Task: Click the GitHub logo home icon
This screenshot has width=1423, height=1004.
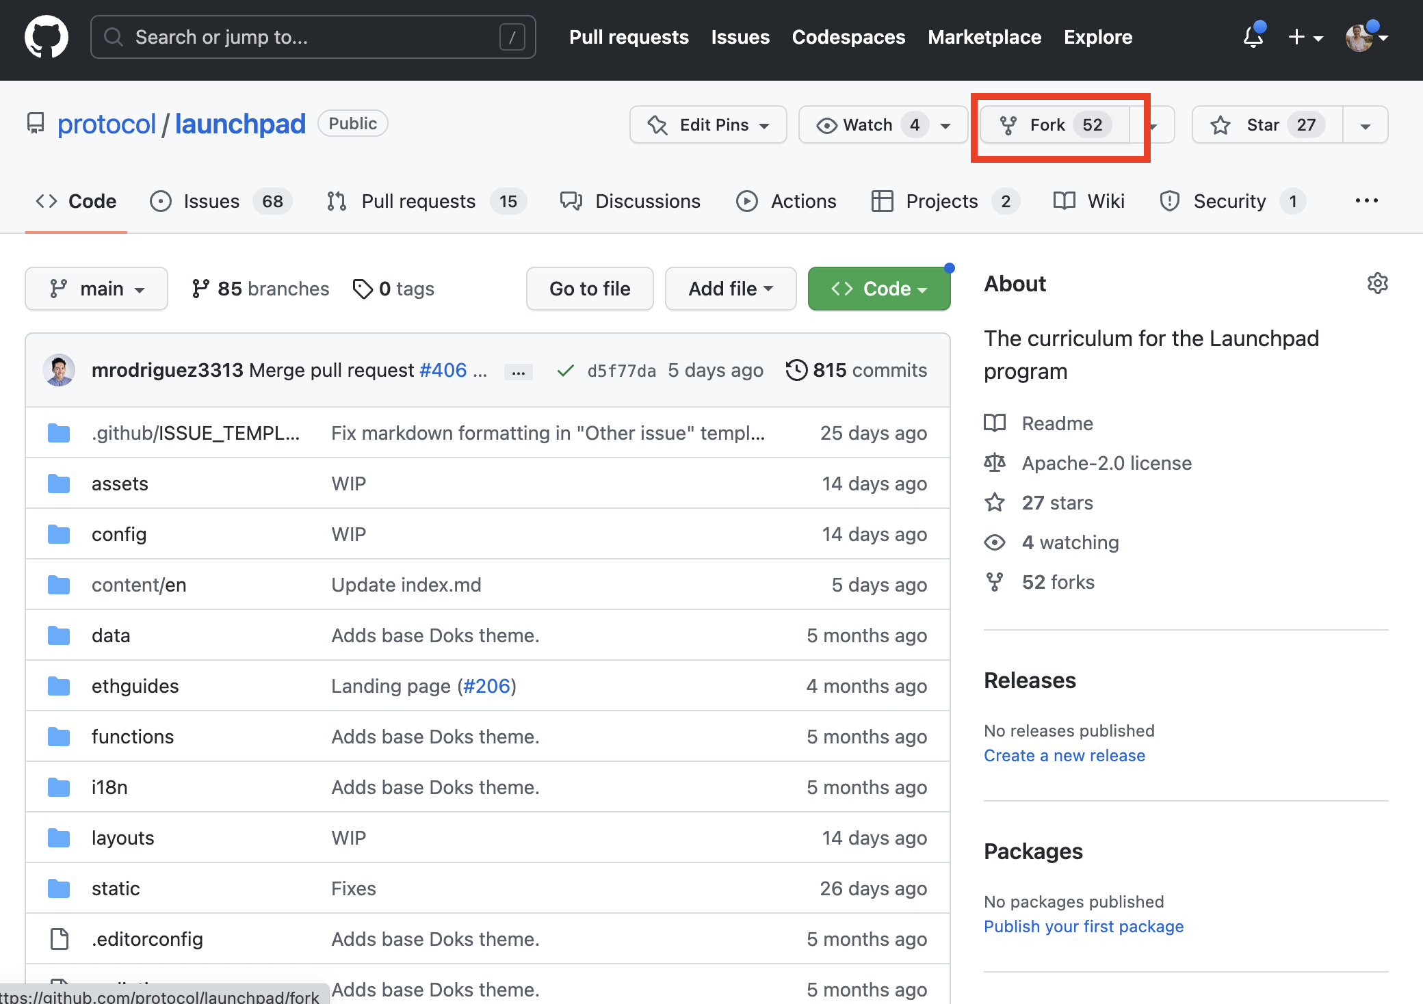Action: coord(47,37)
